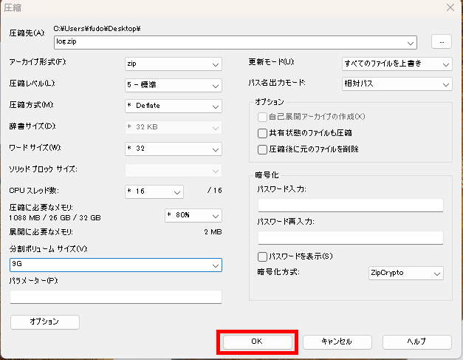The image size is (463, 360).
Task: Click the ヘルプ button
Action: (416, 342)
